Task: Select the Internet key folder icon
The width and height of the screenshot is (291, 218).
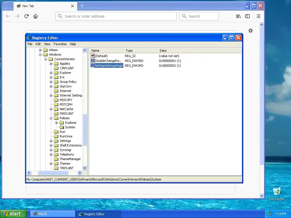Action: [x=56, y=91]
